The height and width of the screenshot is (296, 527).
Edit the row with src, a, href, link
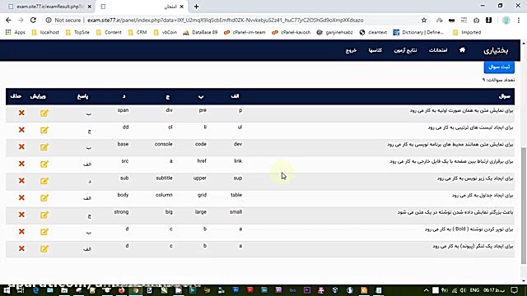(x=44, y=164)
